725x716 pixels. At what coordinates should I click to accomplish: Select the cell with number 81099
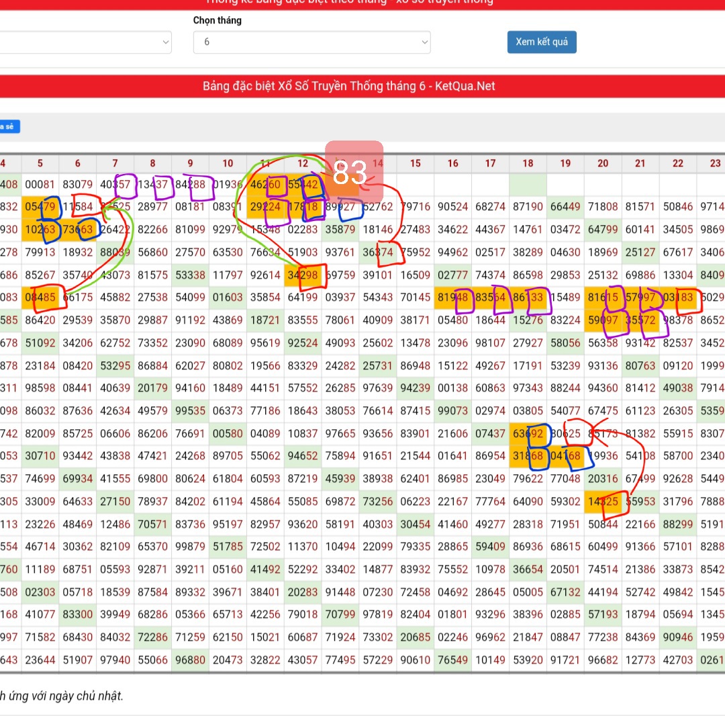tap(190, 230)
